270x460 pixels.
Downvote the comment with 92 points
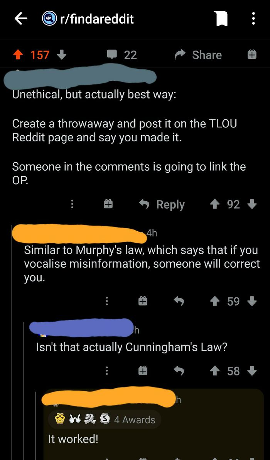[x=252, y=204]
